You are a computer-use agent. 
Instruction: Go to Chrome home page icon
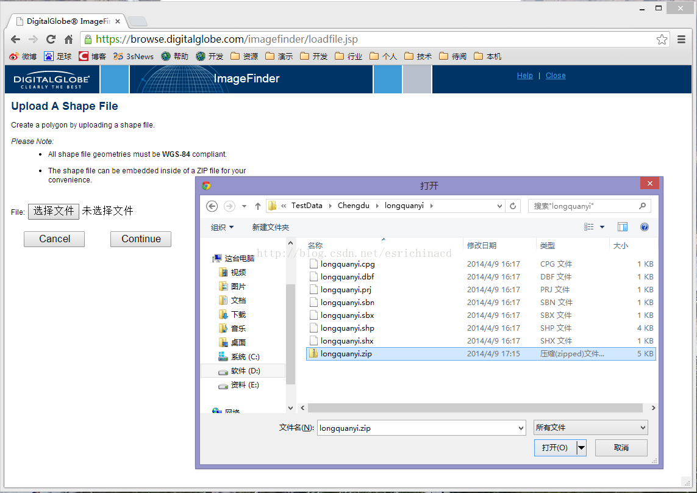(x=68, y=39)
